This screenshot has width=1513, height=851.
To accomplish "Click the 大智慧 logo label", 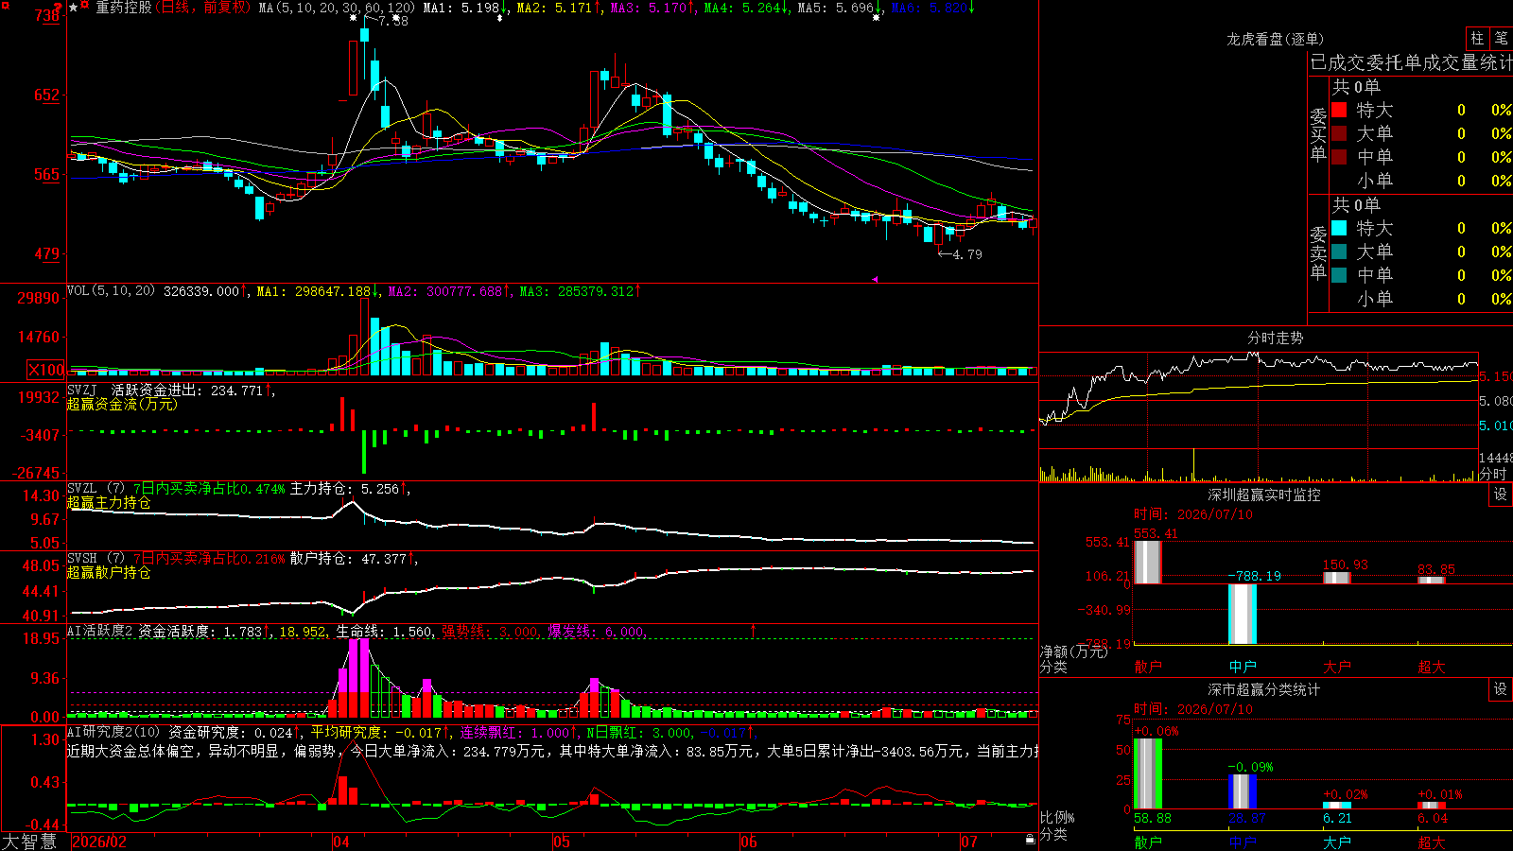I will point(29,841).
